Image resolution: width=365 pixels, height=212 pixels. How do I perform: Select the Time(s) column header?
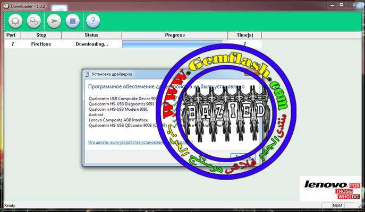click(244, 35)
